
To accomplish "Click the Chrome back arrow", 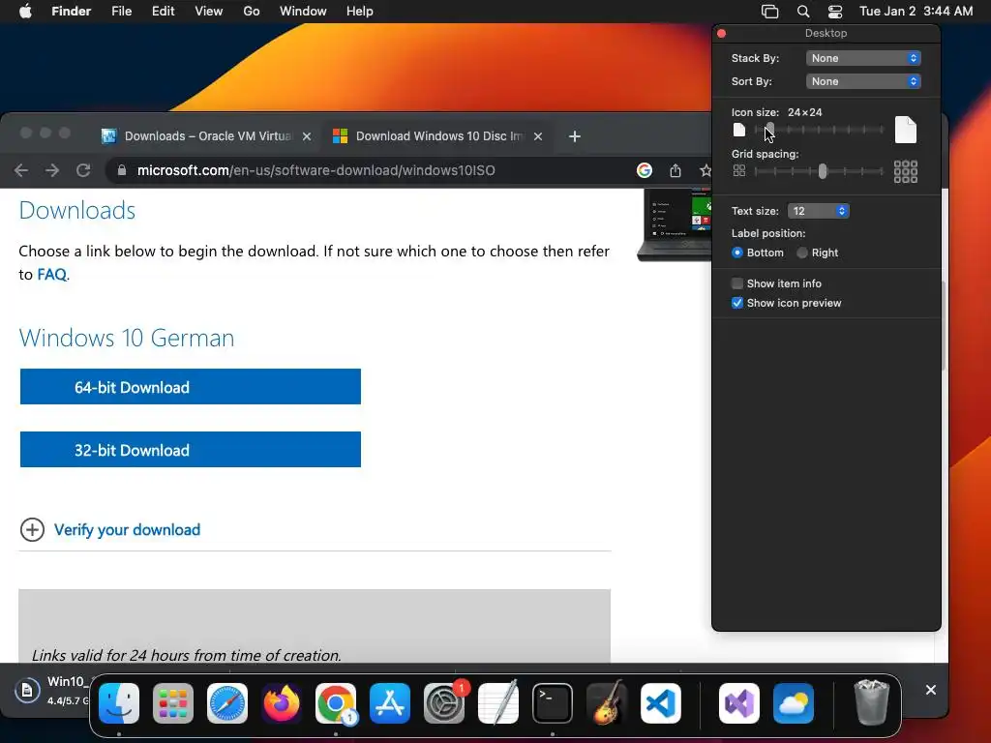I will click(x=21, y=170).
